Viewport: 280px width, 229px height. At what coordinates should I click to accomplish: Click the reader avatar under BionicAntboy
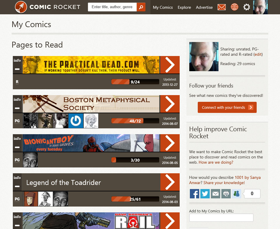point(30,160)
